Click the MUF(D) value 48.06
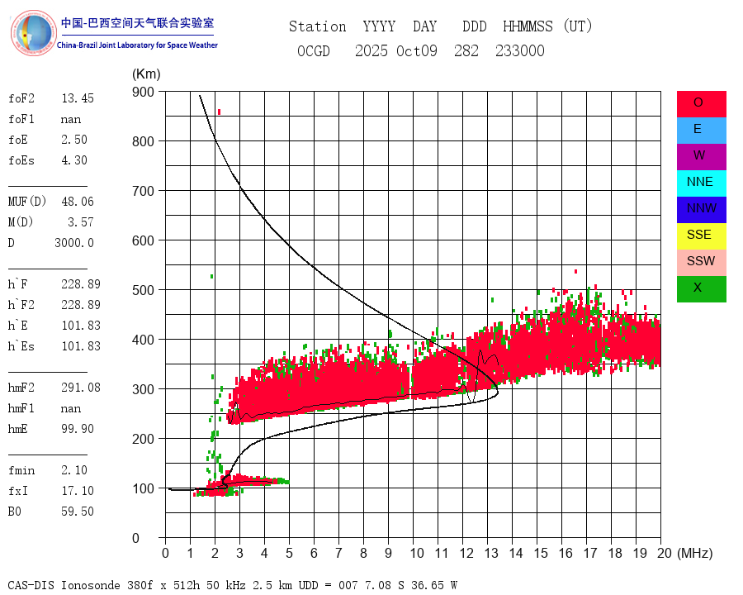 78,202
